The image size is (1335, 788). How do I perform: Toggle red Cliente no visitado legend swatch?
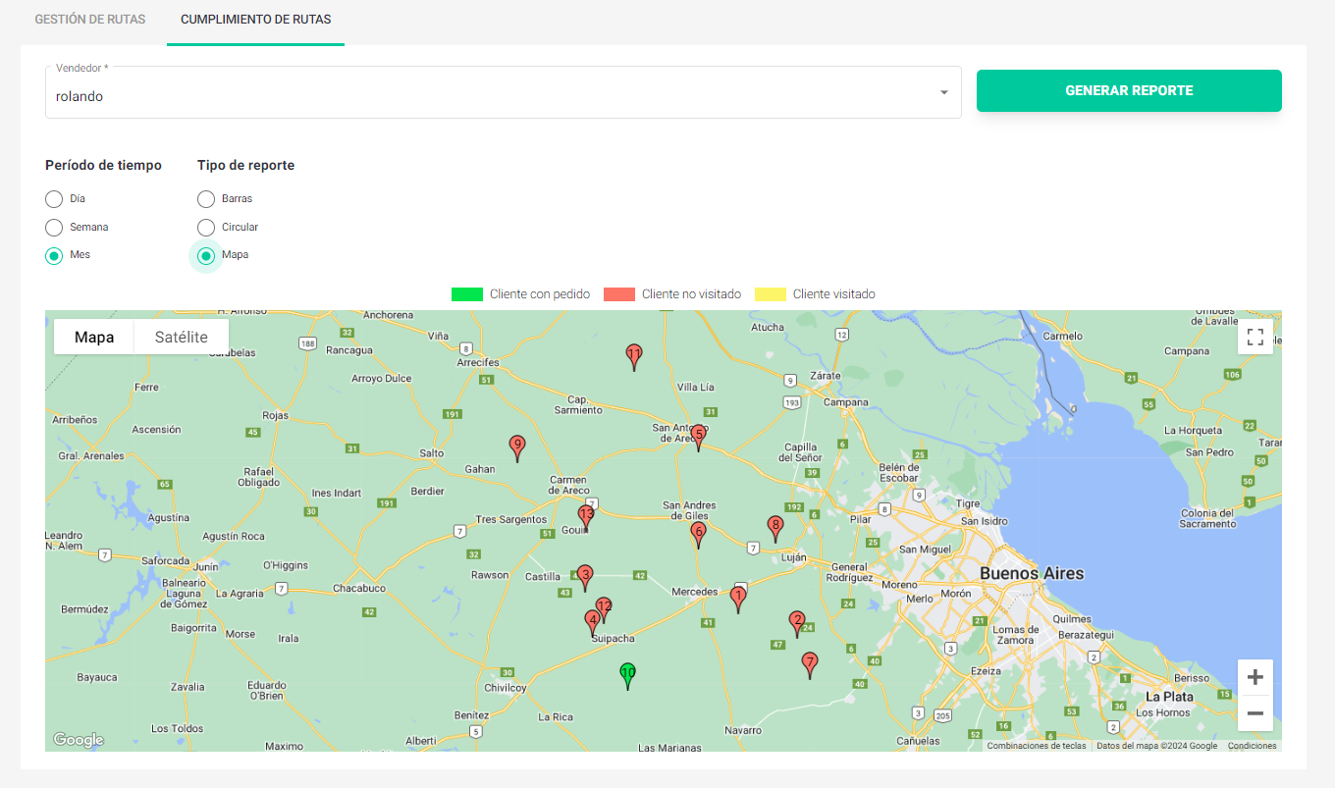tap(619, 294)
